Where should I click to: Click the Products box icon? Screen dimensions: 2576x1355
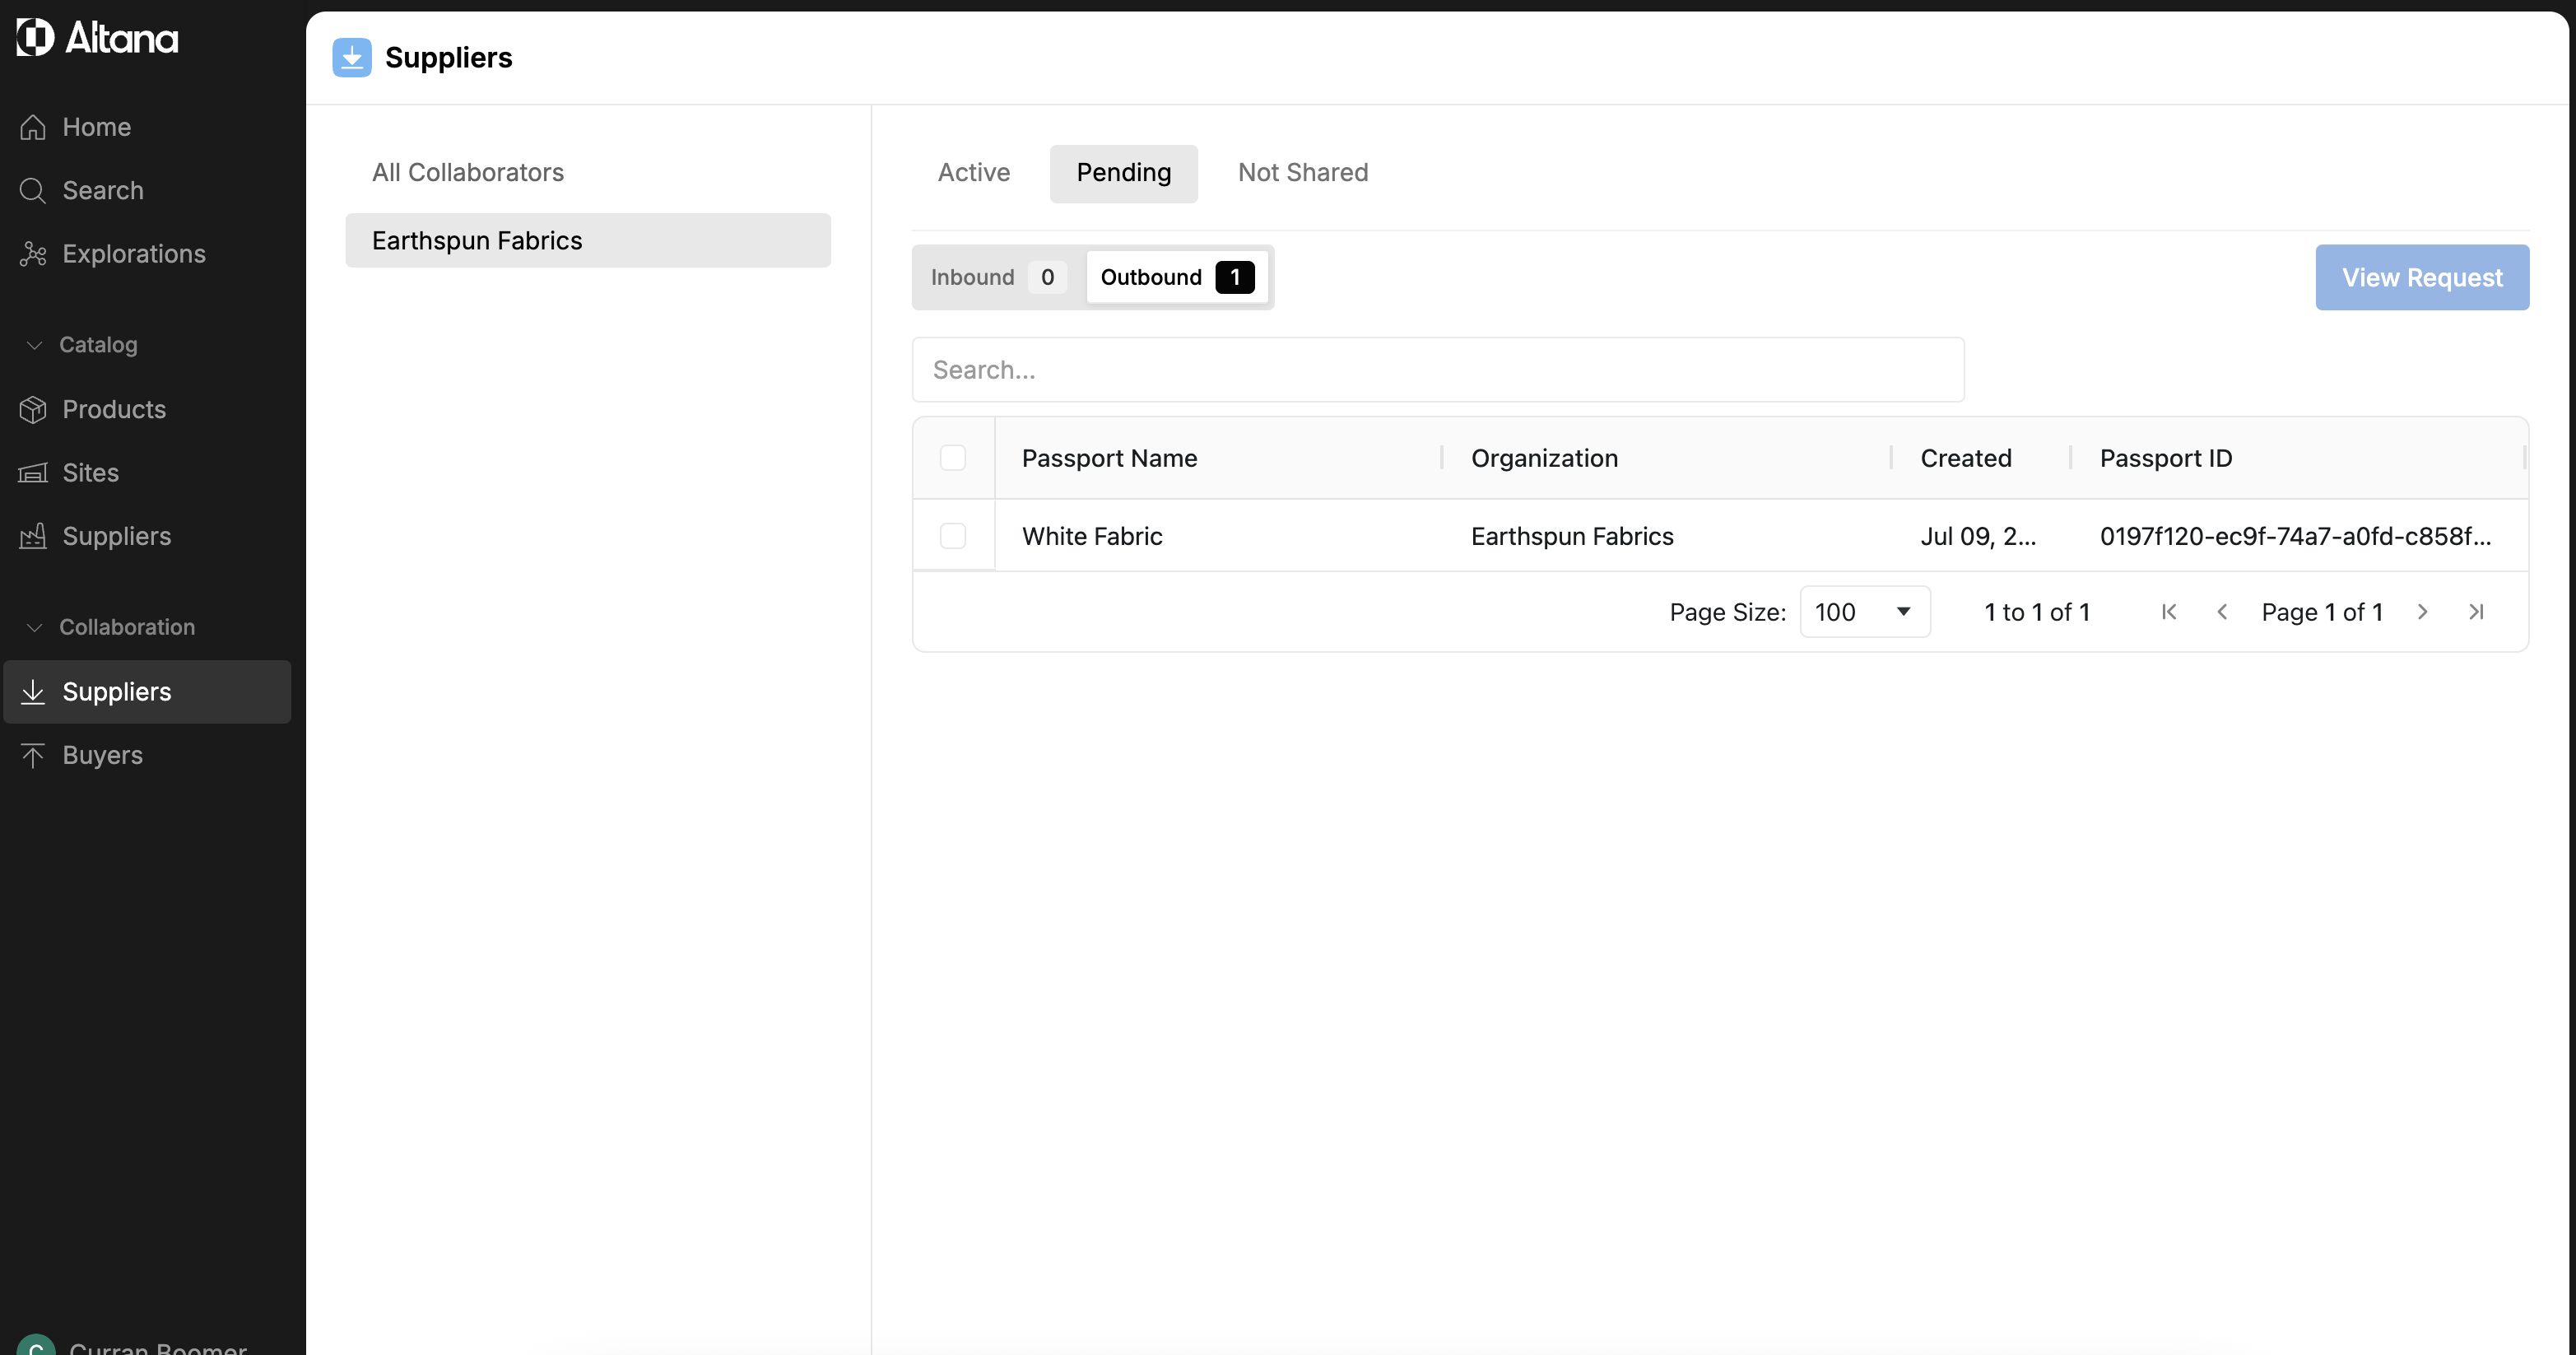point(33,409)
